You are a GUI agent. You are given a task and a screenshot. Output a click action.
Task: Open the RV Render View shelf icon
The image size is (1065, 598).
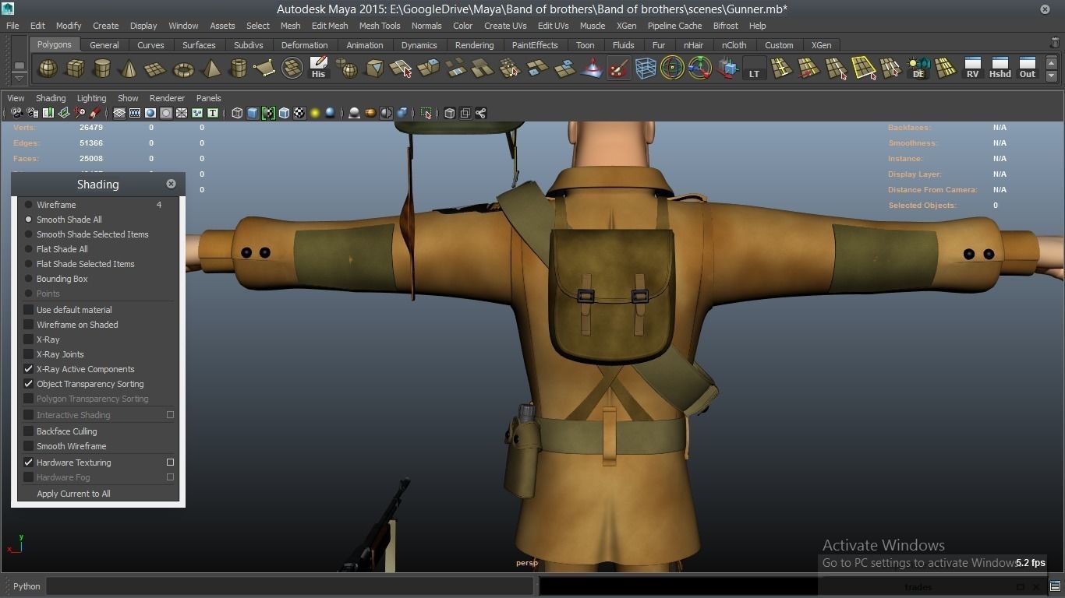tap(972, 69)
